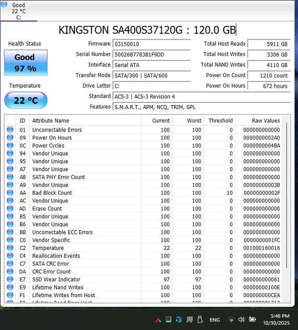Open the Wi-Fi network tray icon

[x=231, y=320]
